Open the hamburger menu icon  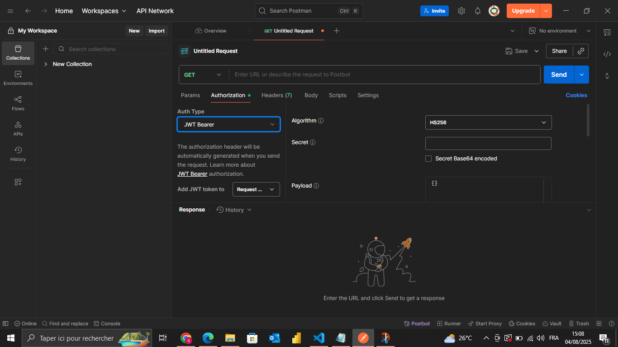coord(10,11)
